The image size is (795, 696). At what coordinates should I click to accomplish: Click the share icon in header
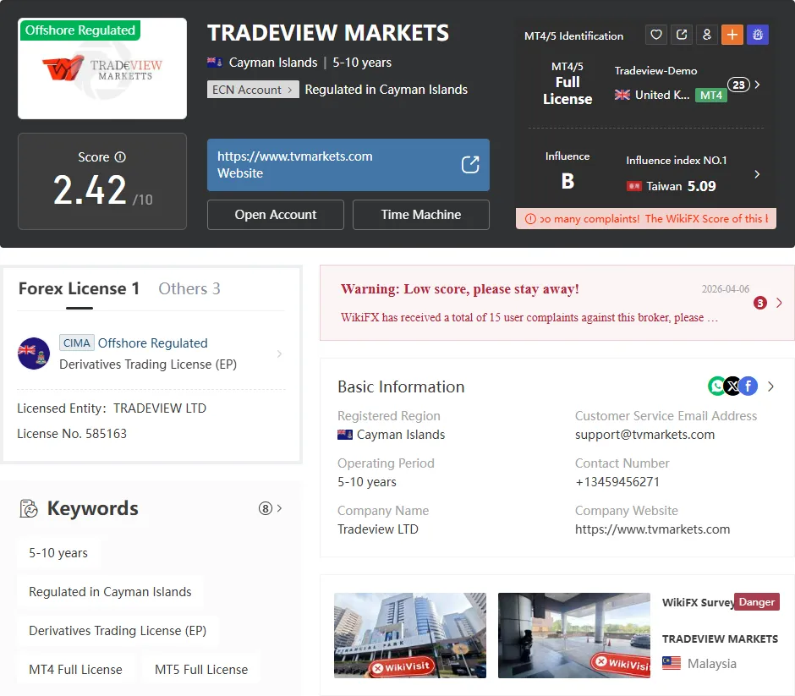click(x=682, y=35)
